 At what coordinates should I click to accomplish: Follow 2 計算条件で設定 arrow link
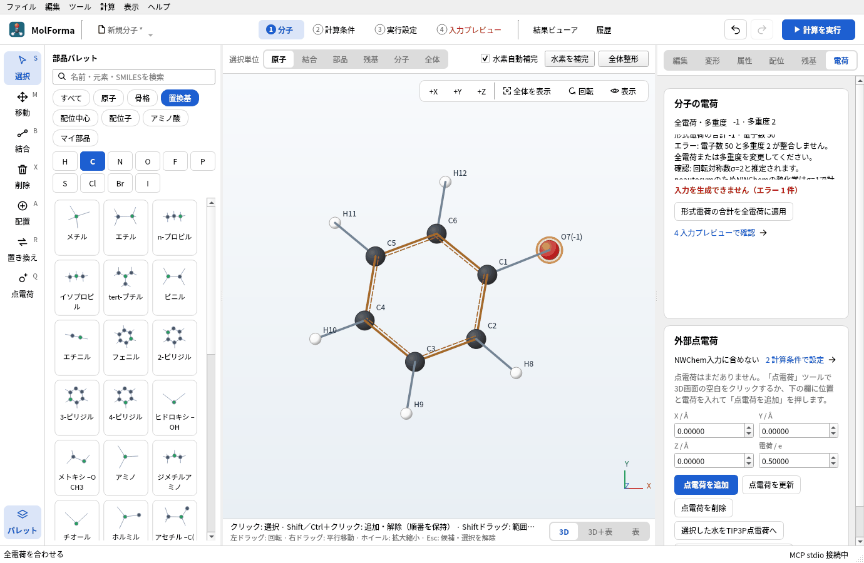click(801, 360)
